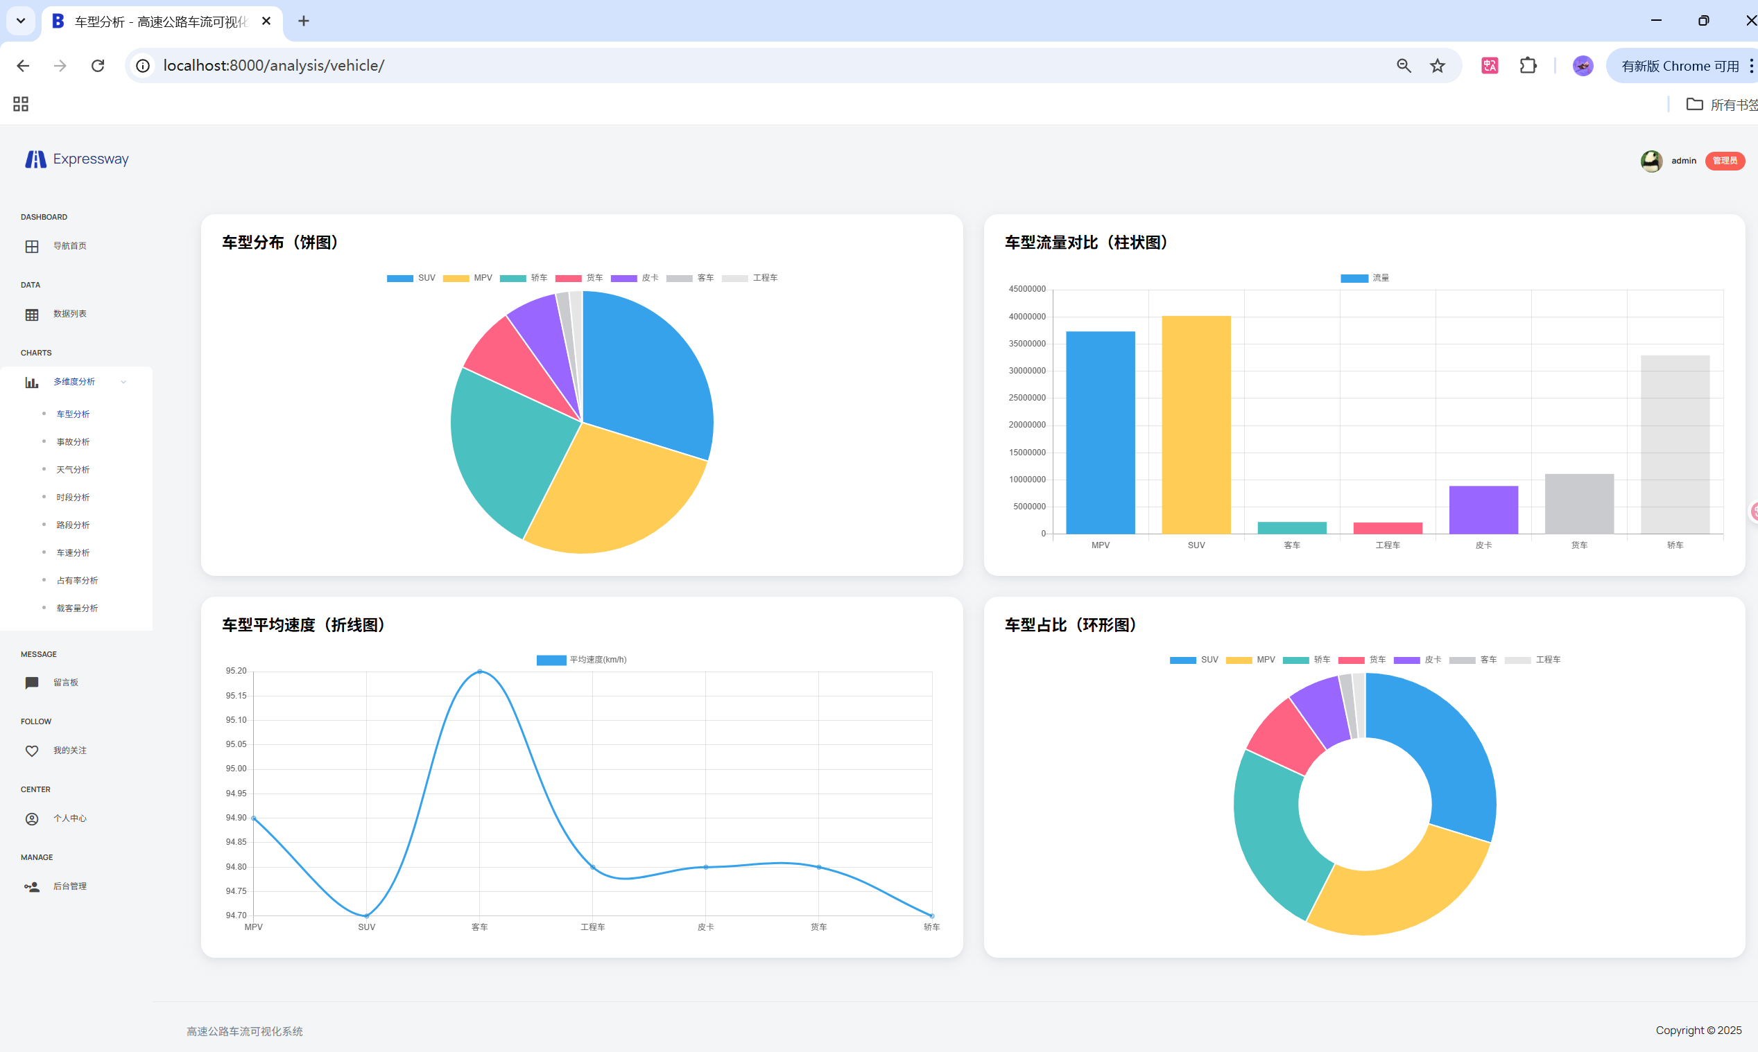Click the 我的关注 heart icon
Screen dimensions: 1758x1052
32,751
